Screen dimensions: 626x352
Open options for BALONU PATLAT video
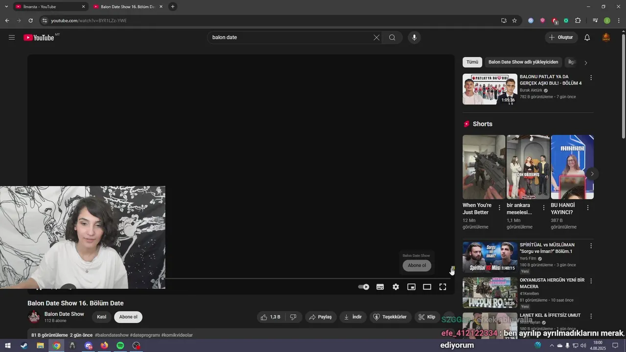click(x=591, y=78)
